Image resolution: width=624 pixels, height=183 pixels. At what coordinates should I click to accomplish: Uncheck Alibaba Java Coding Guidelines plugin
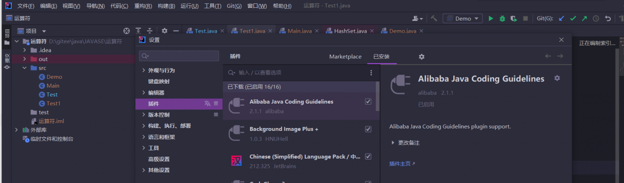tap(368, 102)
